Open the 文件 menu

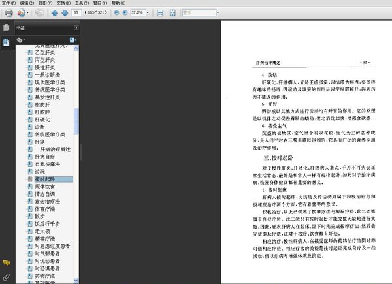tap(7, 3)
